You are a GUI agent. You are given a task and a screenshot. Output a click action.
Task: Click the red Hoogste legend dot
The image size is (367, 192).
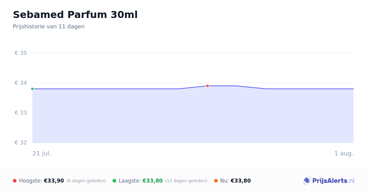[15, 181]
